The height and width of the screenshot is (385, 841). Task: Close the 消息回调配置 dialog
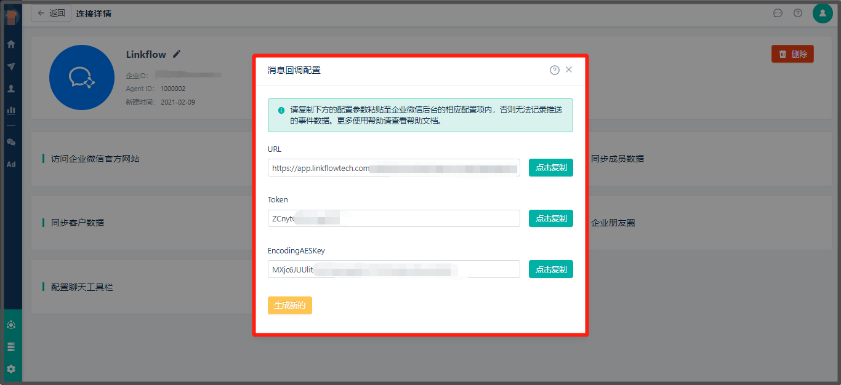coord(569,69)
